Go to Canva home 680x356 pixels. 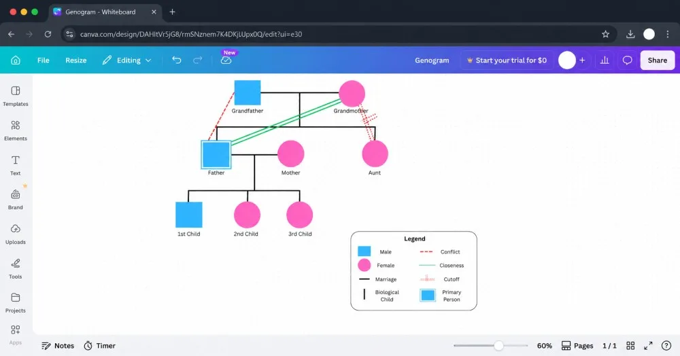pyautogui.click(x=16, y=60)
